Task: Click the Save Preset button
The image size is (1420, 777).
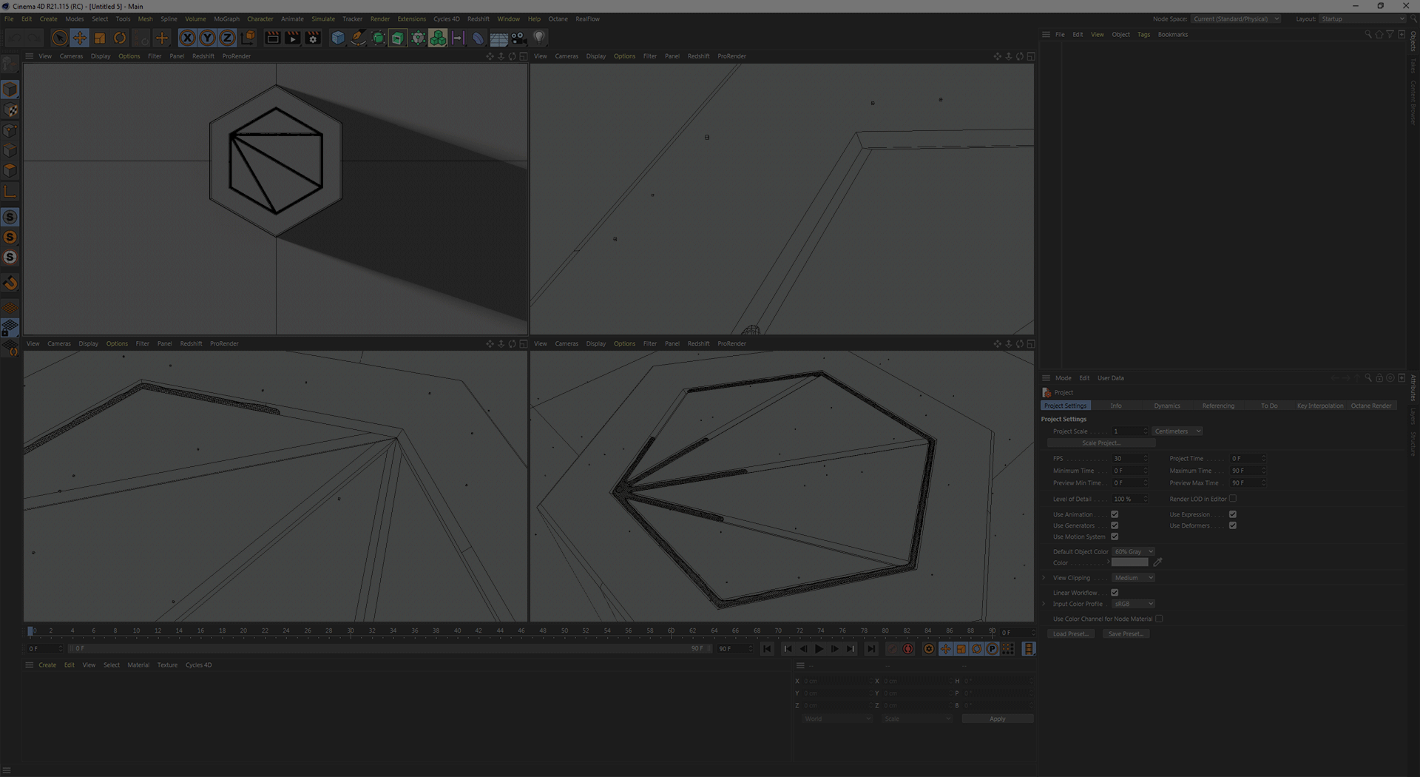Action: click(1125, 634)
